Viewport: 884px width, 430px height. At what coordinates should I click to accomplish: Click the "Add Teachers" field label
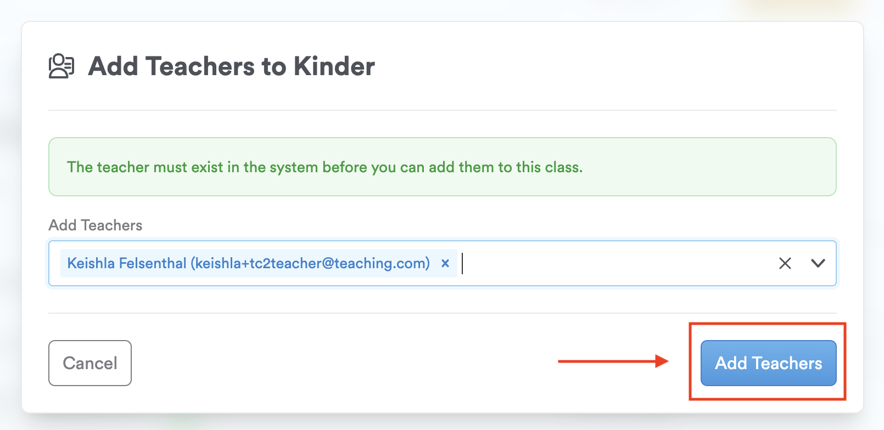click(x=96, y=225)
